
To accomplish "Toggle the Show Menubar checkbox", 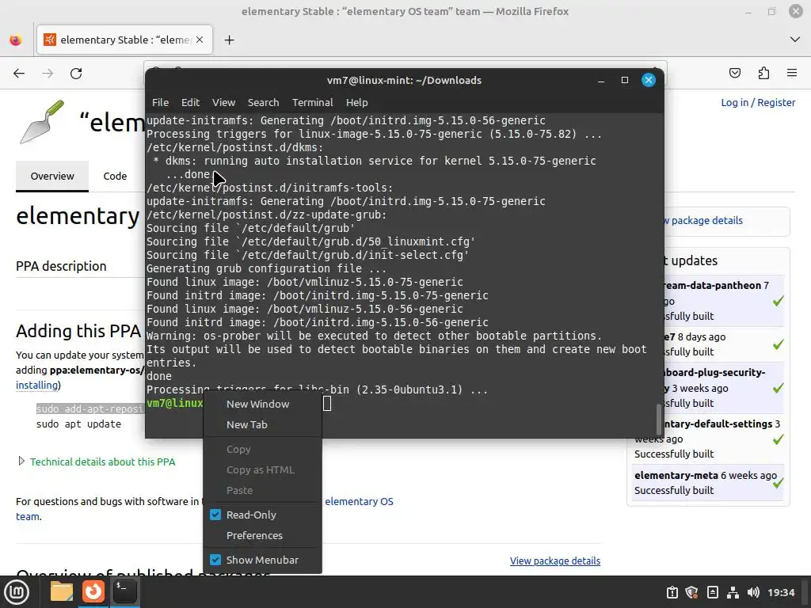I will coord(215,560).
